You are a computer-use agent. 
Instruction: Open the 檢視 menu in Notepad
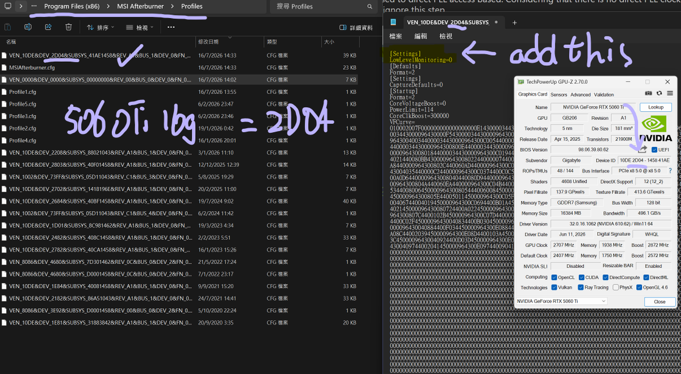pyautogui.click(x=446, y=36)
